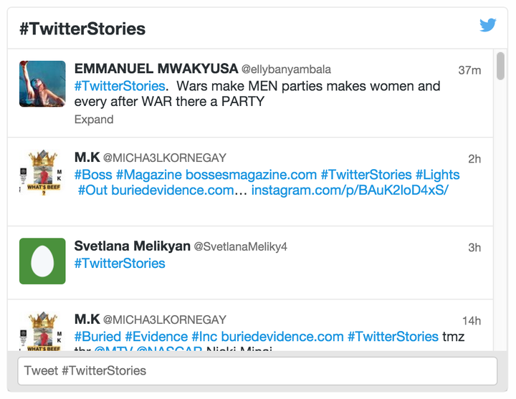Expand the EMMANUEL MWAKYUSA tweet
The height and width of the screenshot is (399, 516).
(94, 120)
